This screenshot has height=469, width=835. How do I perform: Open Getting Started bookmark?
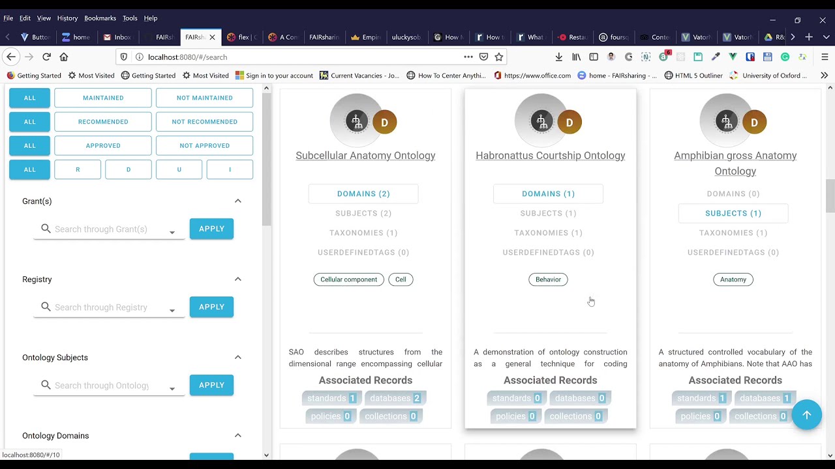pyautogui.click(x=34, y=76)
